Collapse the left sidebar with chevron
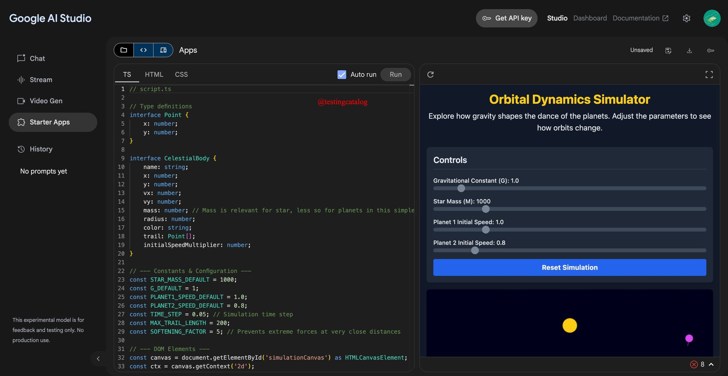The width and height of the screenshot is (728, 376). coord(98,359)
